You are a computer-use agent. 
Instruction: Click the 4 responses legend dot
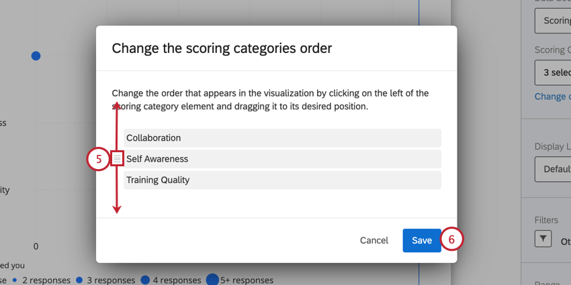click(146, 280)
